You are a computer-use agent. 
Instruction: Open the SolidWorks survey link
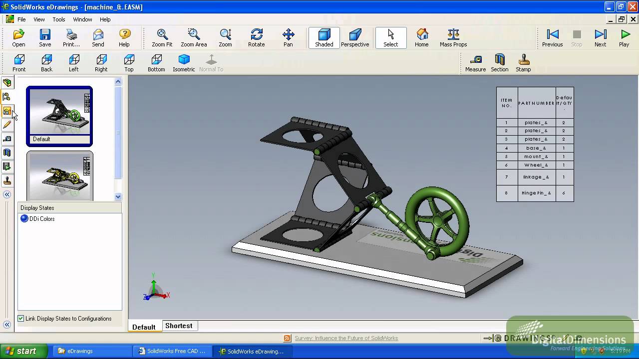pos(346,338)
